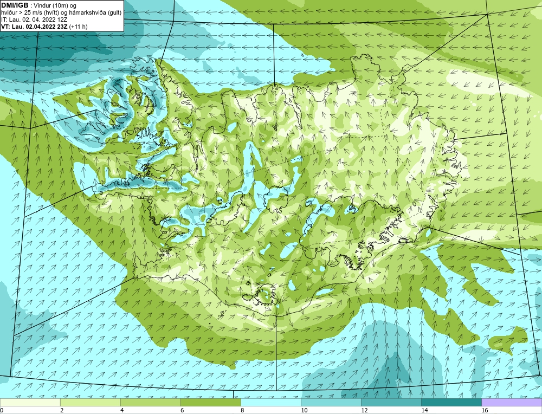Click the legend scale label 12
This screenshot has width=542, height=414.
point(364,410)
